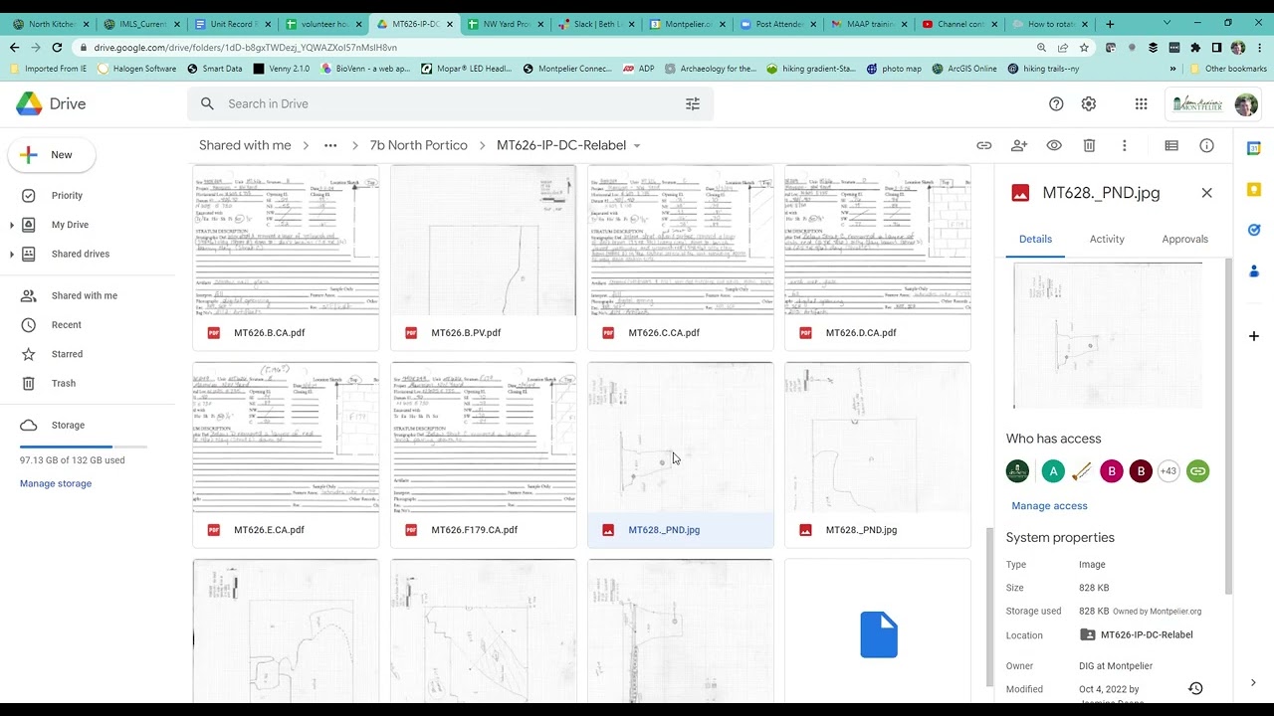Reload the page in Chrome

tap(58, 47)
